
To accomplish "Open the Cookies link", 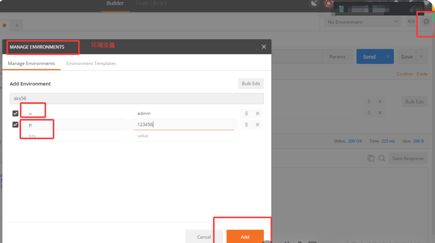I will tap(405, 74).
